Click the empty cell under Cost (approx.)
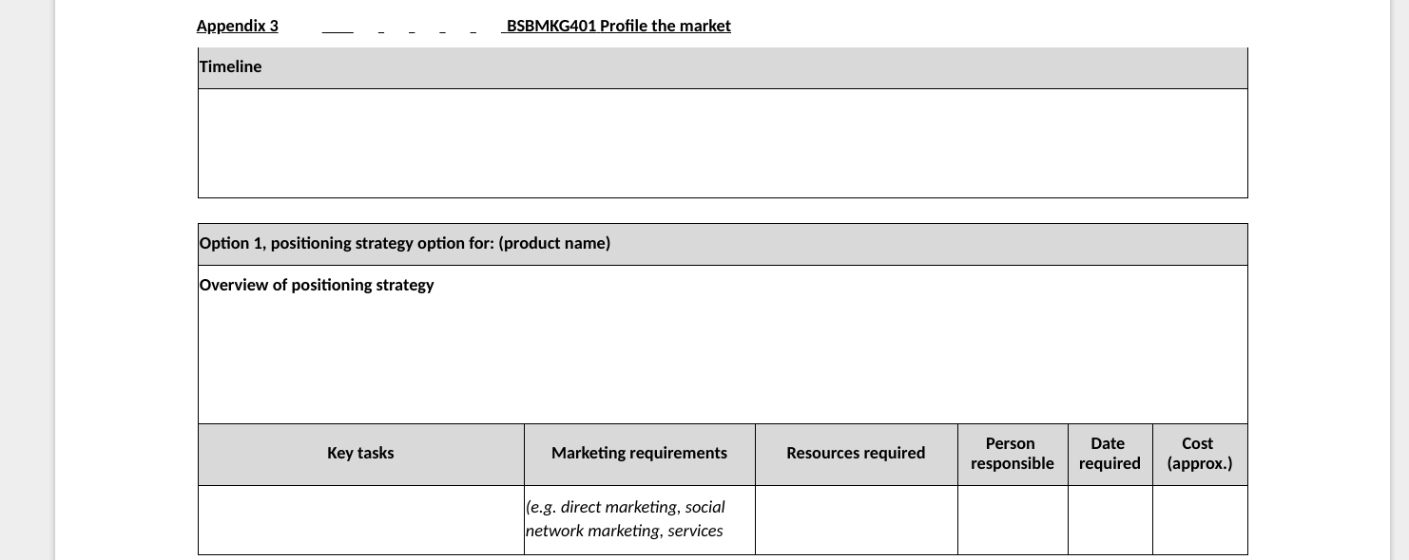The height and width of the screenshot is (560, 1409). 1200,520
